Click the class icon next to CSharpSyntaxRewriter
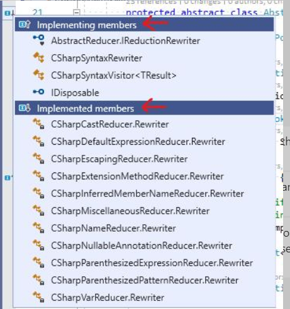Image resolution: width=290 pixels, height=309 pixels. click(x=39, y=57)
